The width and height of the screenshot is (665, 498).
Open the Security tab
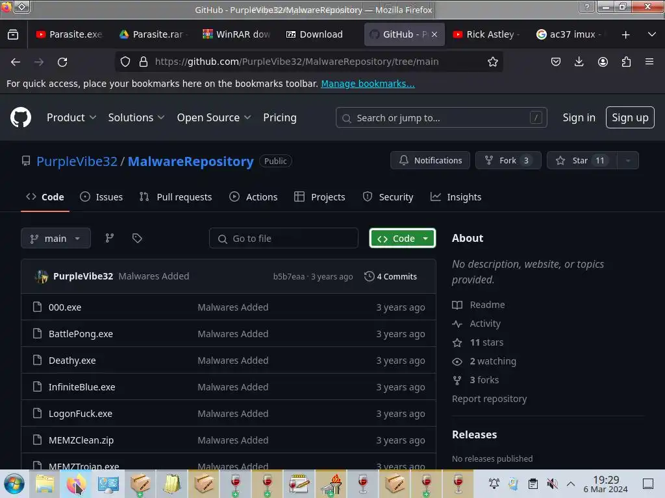click(388, 197)
